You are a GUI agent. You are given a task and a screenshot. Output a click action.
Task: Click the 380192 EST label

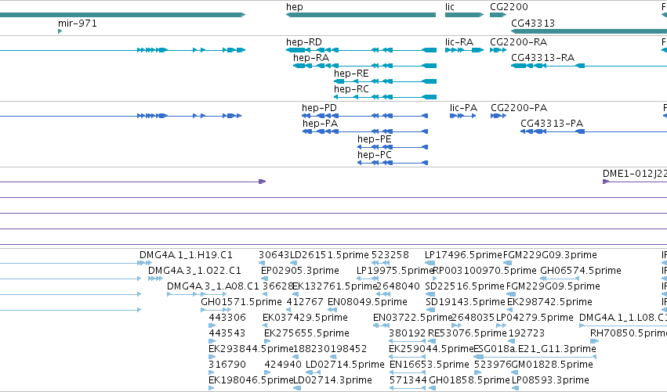407,333
